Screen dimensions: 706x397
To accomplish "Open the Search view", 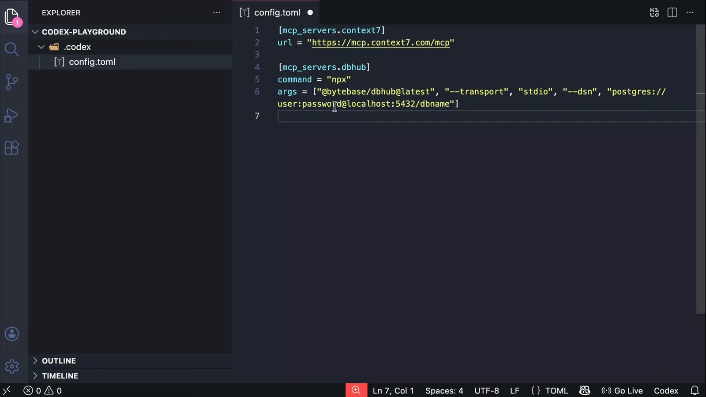I will tap(12, 49).
